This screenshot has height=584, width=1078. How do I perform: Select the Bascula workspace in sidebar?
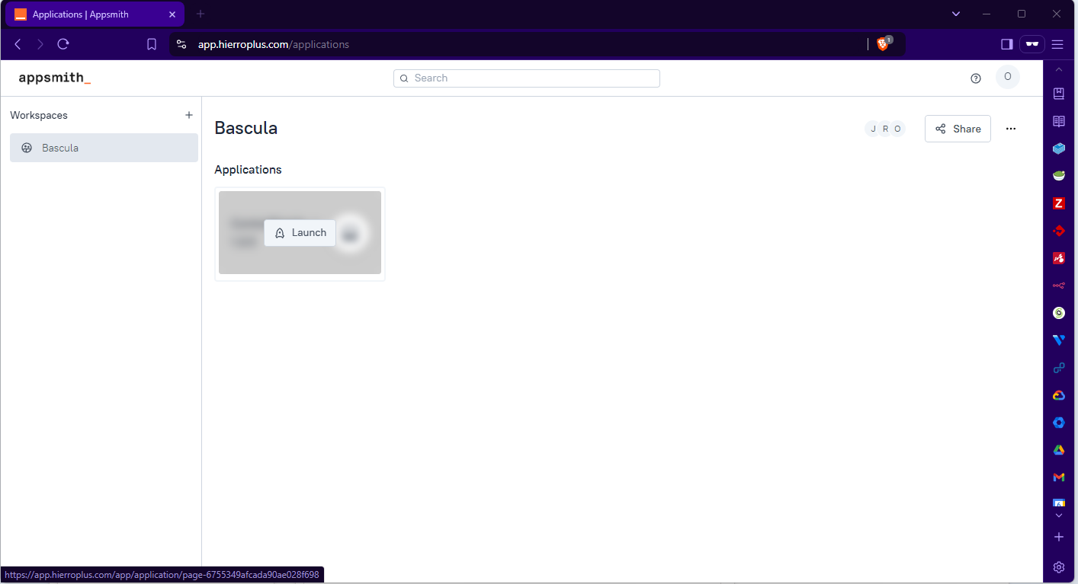(104, 148)
